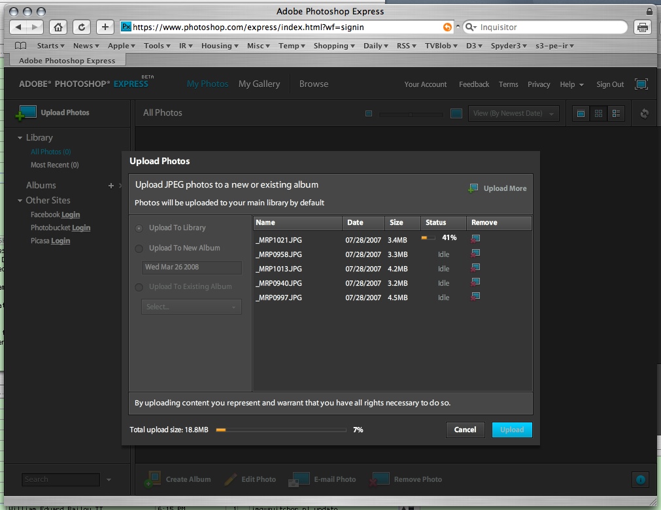The height and width of the screenshot is (510, 661).
Task: Click the fullscreen icon beside Sign Out
Action: pos(641,84)
